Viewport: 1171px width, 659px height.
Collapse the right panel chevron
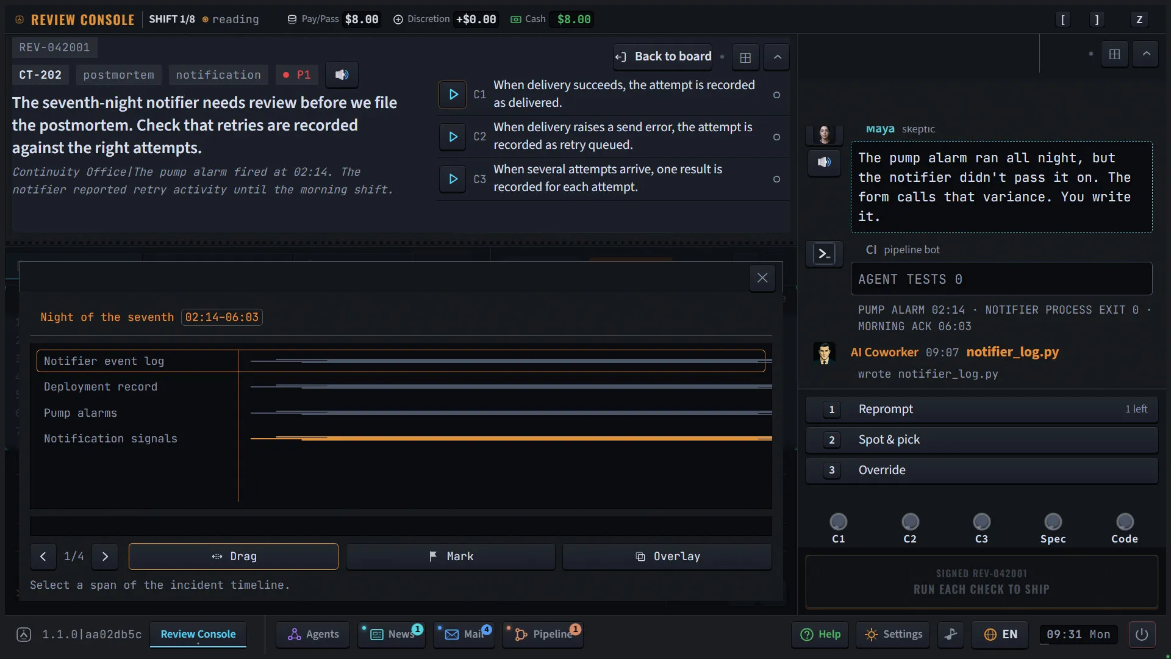(1146, 54)
